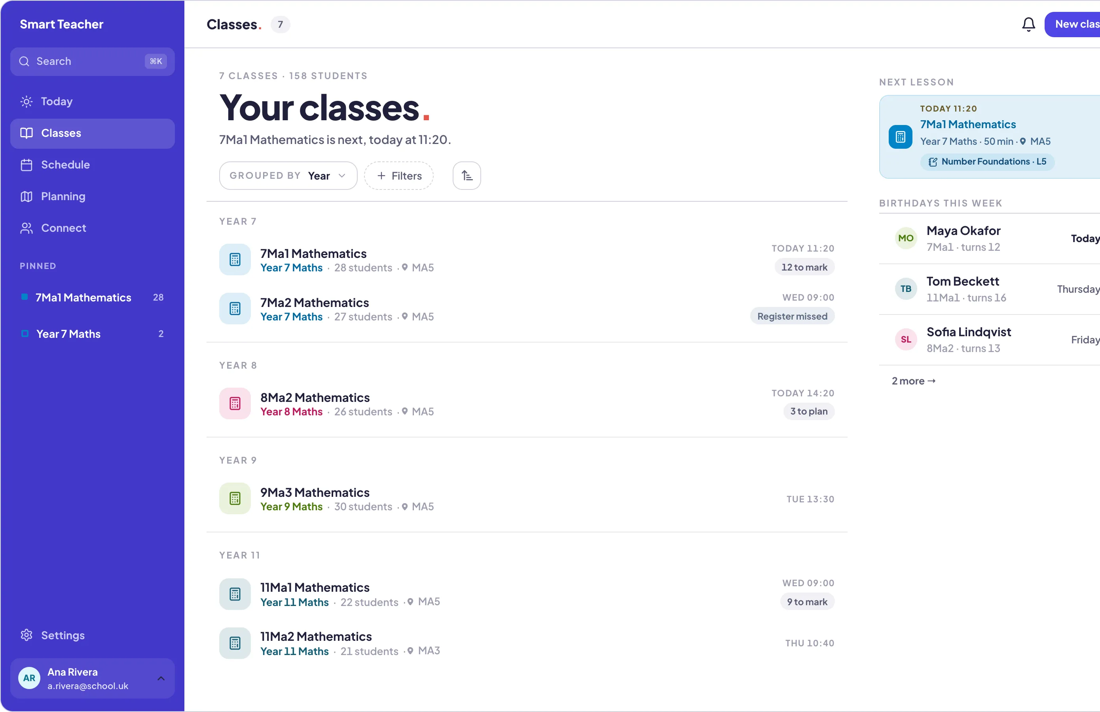Viewport: 1100px width, 712px height.
Task: Click Tom Beckett's TB avatar
Action: click(905, 289)
